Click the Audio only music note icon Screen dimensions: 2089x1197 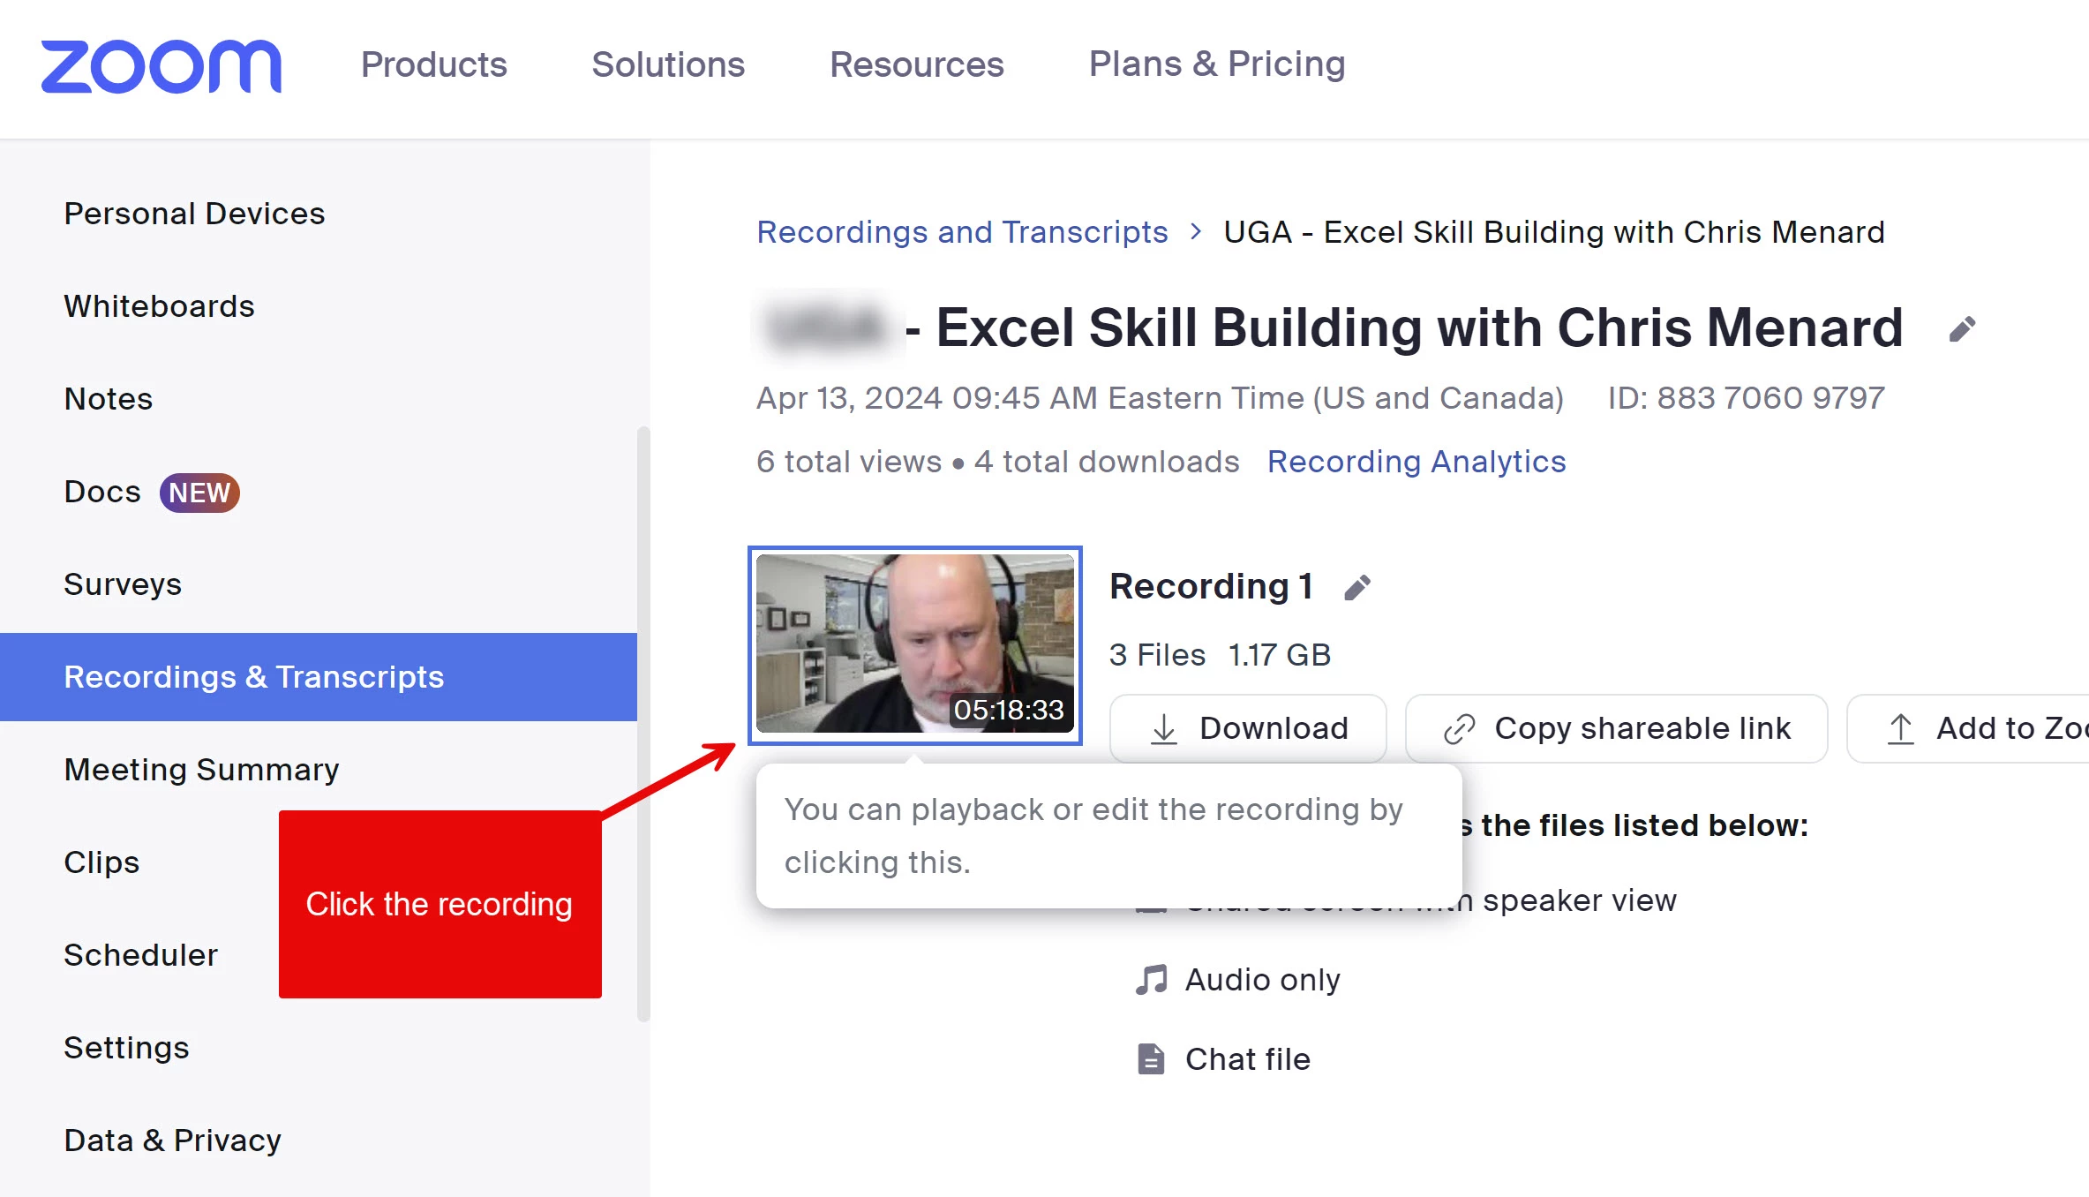click(x=1151, y=980)
